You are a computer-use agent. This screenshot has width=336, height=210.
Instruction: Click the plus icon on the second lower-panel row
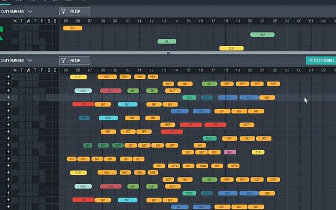click(x=8, y=83)
